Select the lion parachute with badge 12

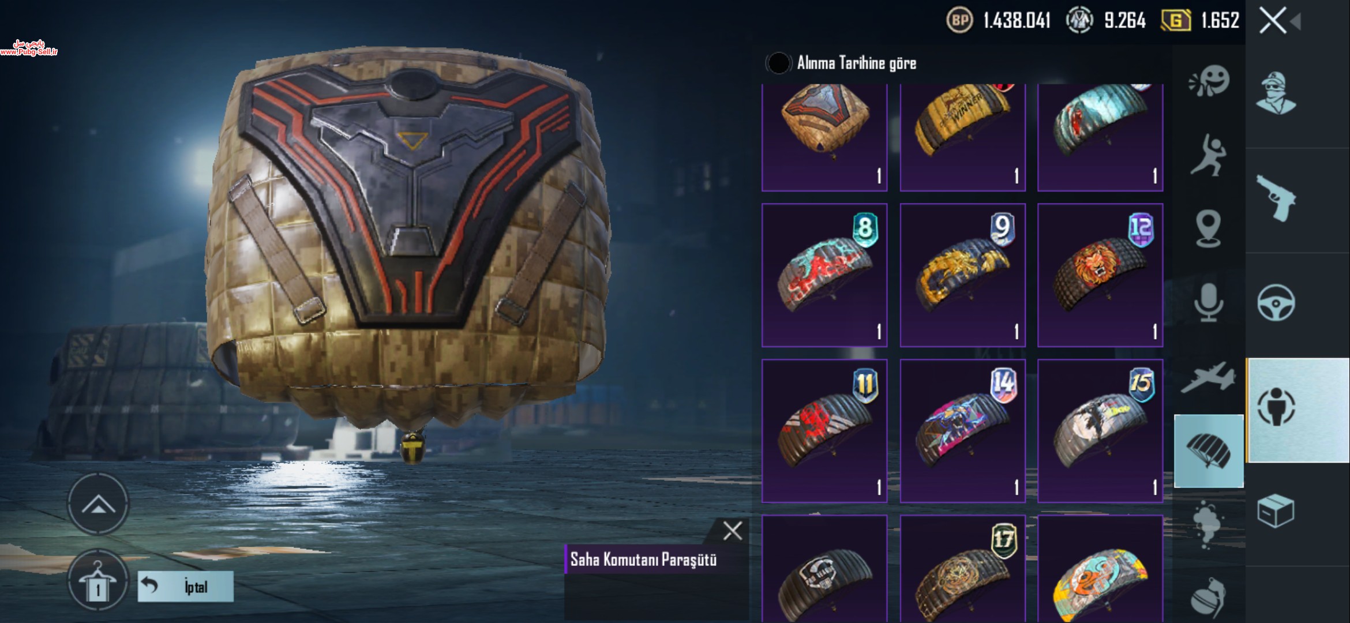point(1100,275)
